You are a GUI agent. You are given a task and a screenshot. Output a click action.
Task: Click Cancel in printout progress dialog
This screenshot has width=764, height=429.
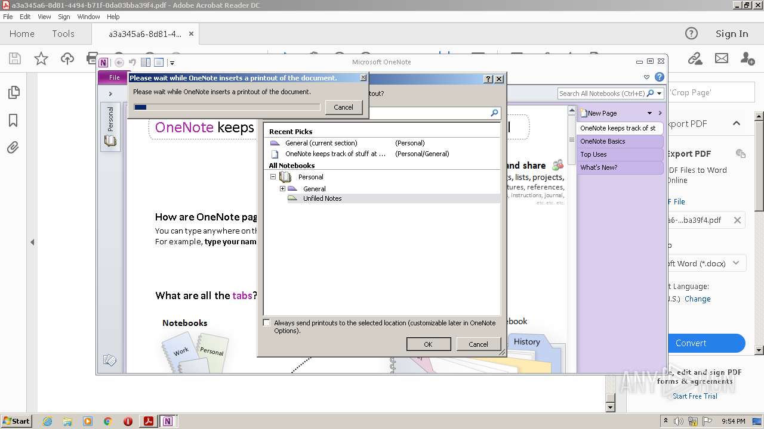(343, 107)
